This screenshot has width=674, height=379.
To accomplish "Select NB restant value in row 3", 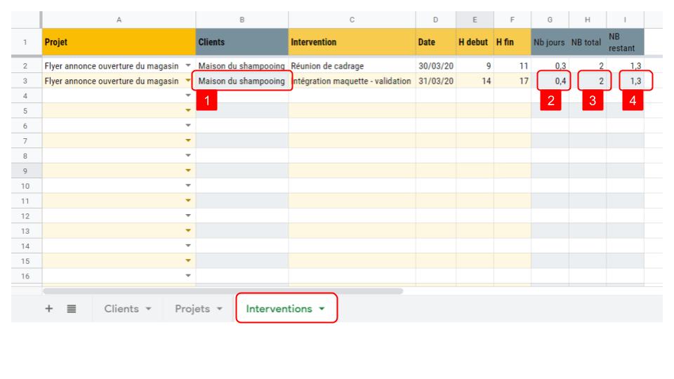I will click(x=625, y=81).
